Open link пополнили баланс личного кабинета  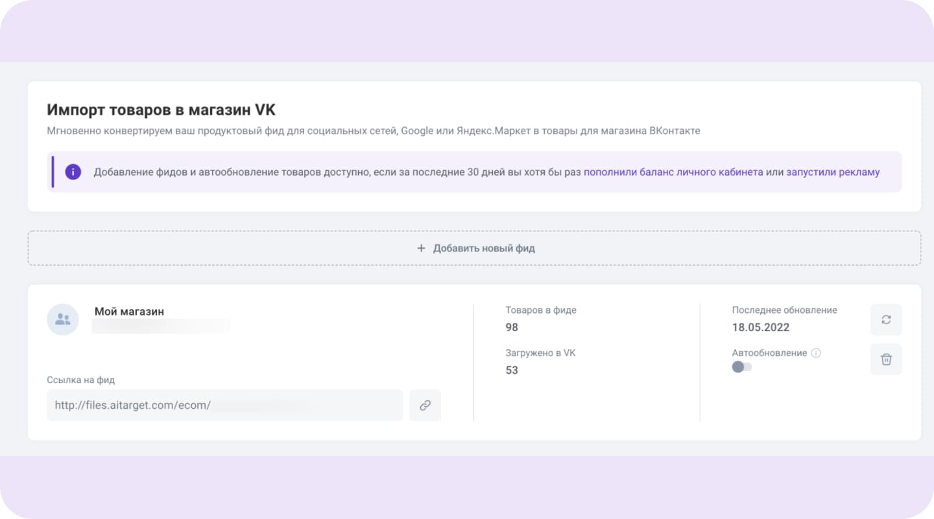673,172
